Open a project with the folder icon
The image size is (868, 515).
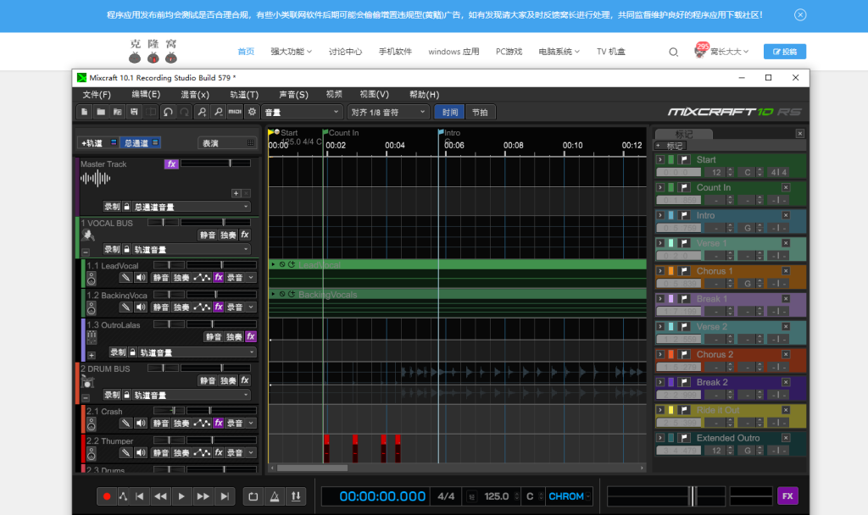tap(101, 112)
